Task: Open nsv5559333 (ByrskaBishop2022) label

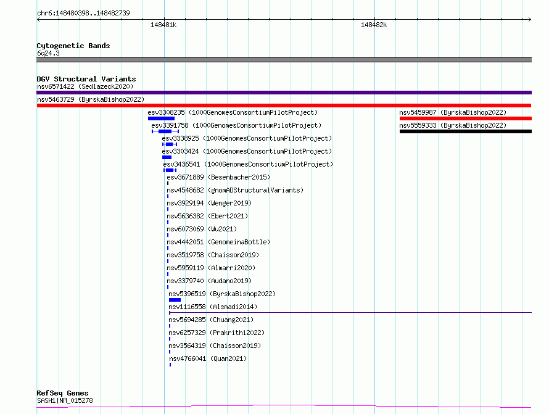Action: [453, 125]
